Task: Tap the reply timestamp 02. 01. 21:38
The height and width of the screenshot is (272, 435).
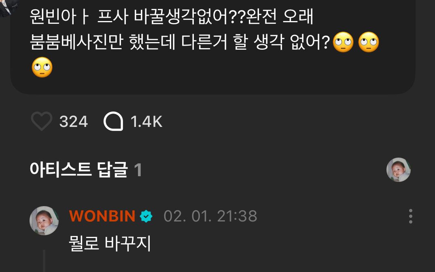Action: pos(210,216)
